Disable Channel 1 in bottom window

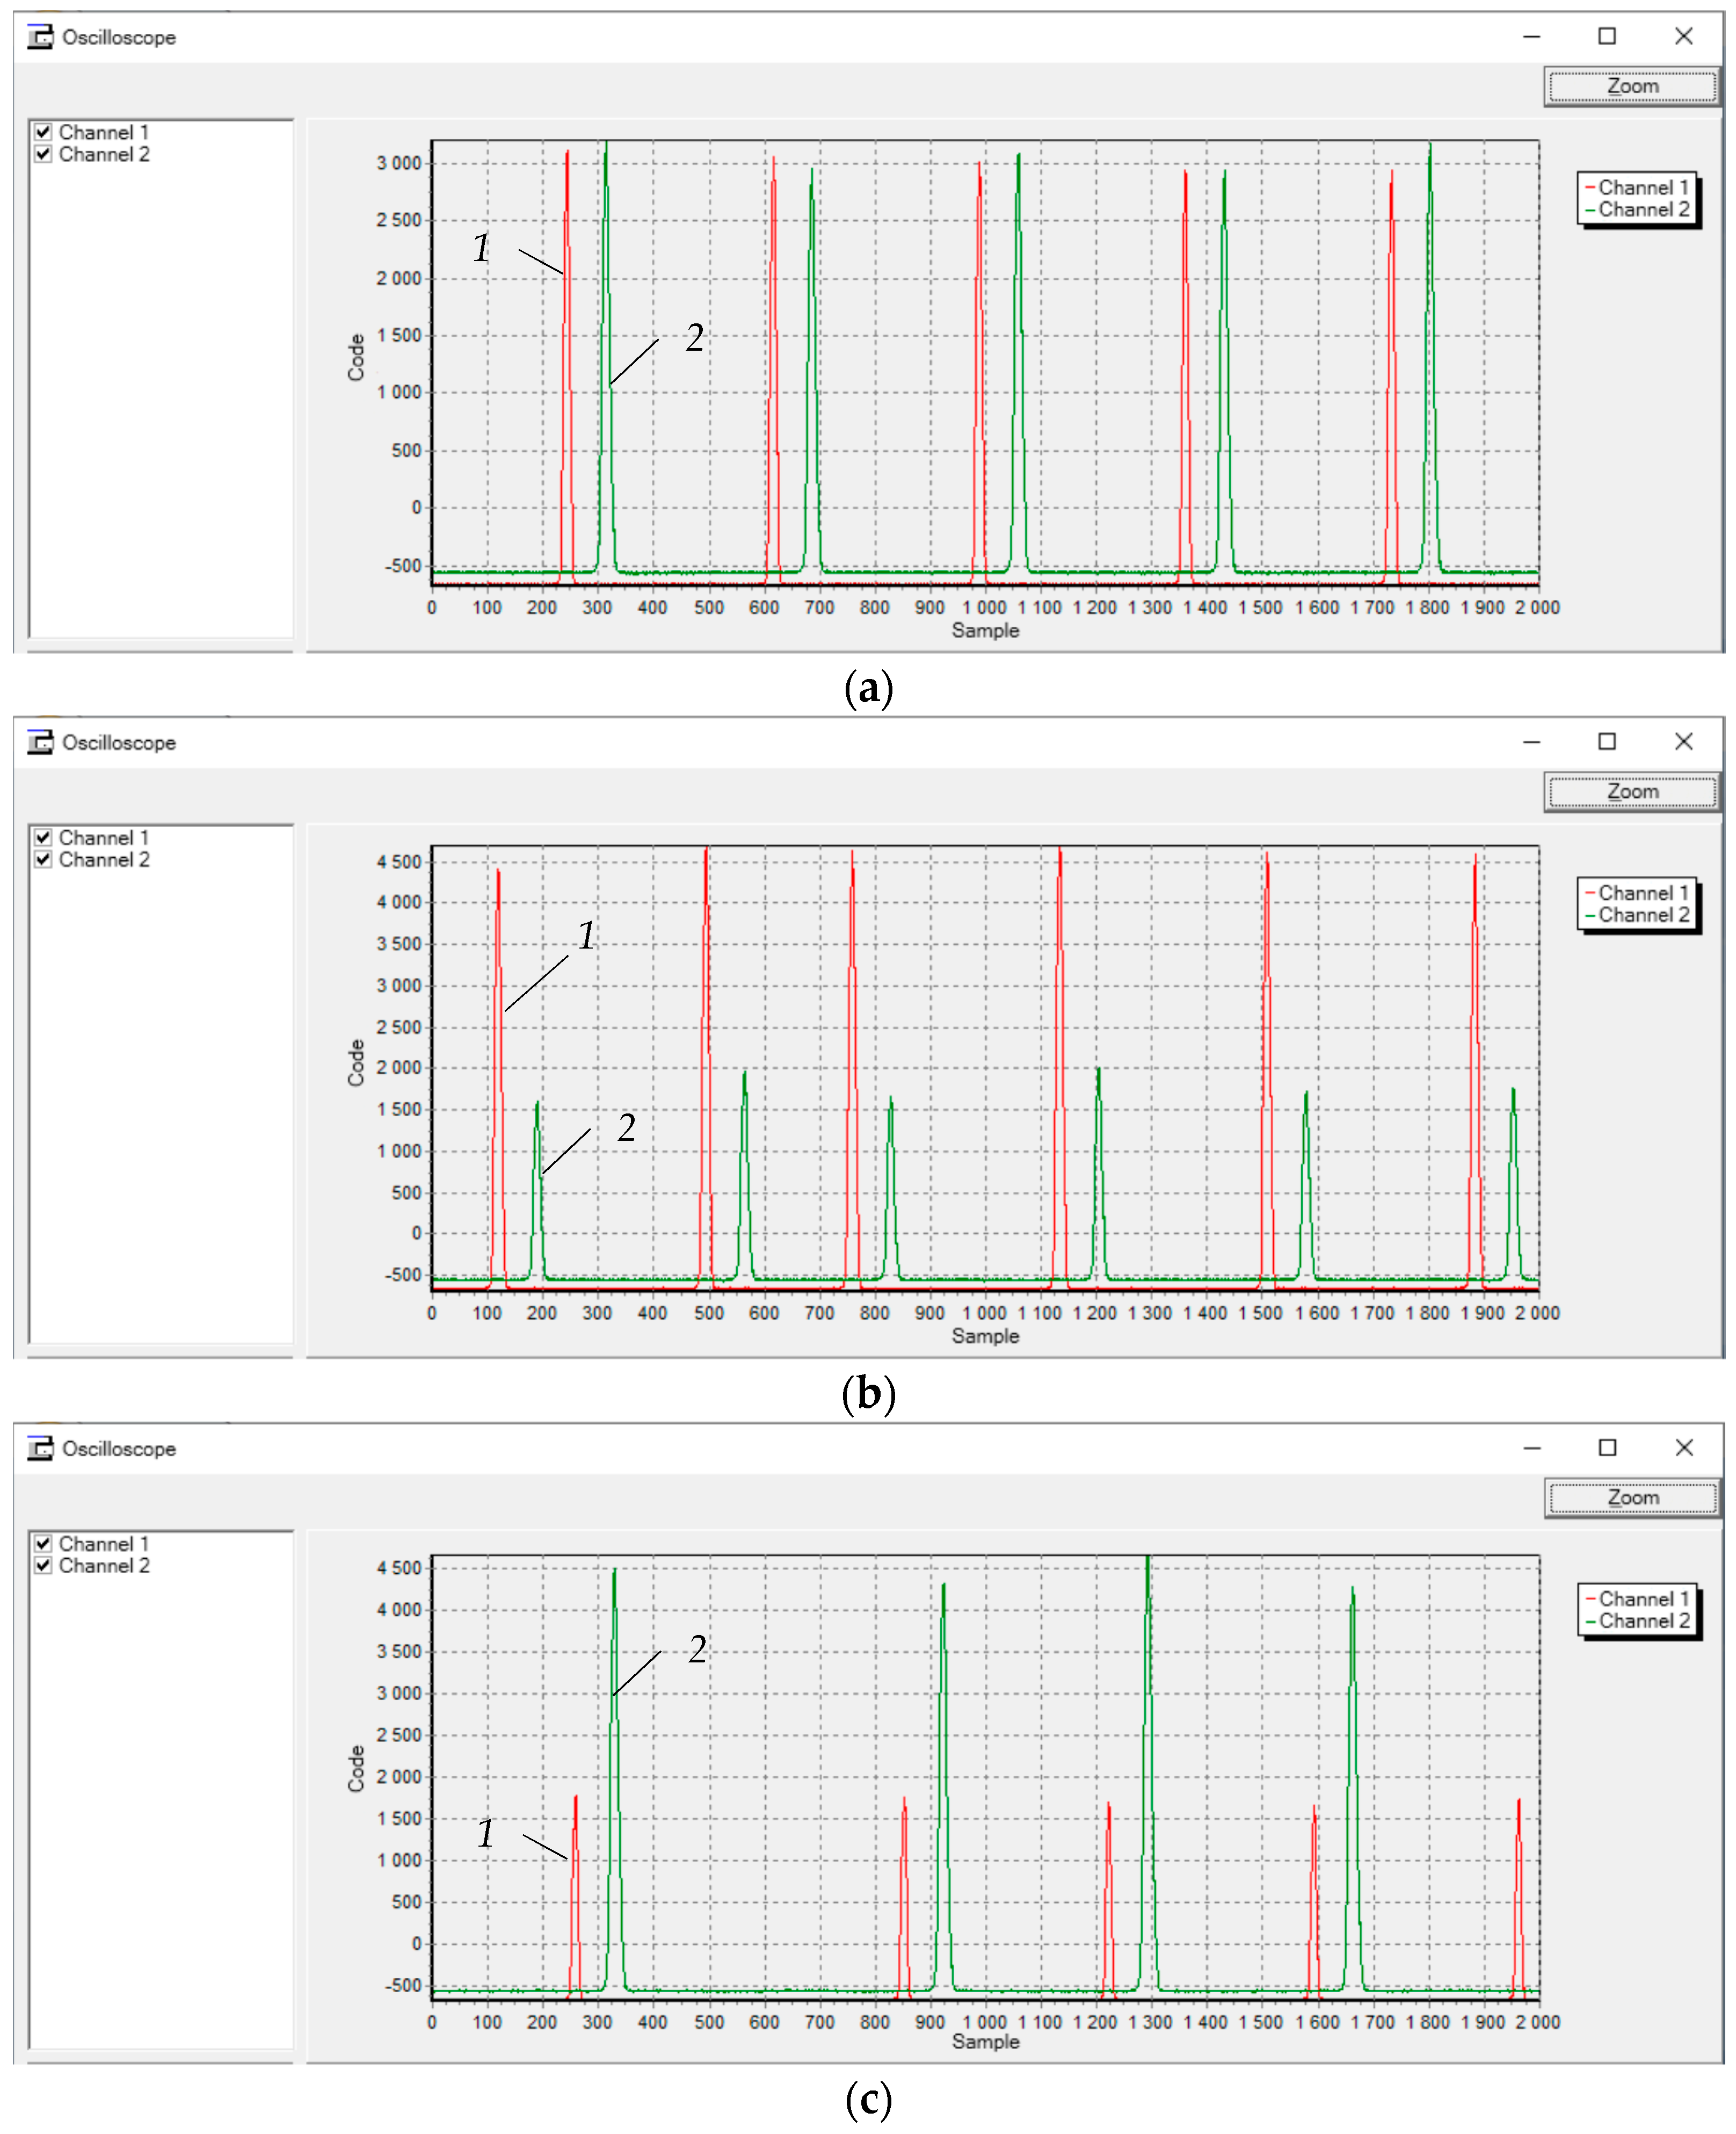pyautogui.click(x=43, y=1543)
